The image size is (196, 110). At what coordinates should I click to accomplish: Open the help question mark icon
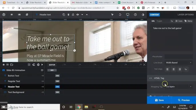(x=135, y=15)
